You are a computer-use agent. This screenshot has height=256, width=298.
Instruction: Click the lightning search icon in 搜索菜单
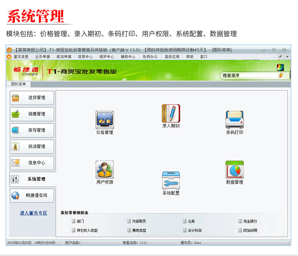(x=281, y=75)
